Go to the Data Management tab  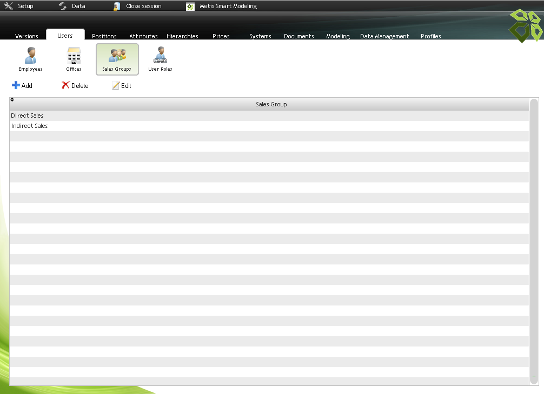click(x=384, y=36)
